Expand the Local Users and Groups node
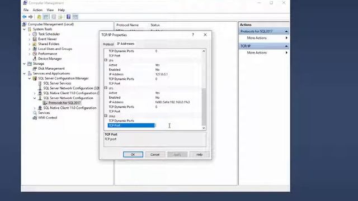 30,49
